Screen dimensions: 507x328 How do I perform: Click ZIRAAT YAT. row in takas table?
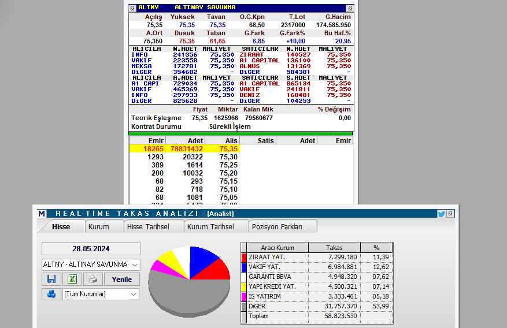[x=317, y=258]
